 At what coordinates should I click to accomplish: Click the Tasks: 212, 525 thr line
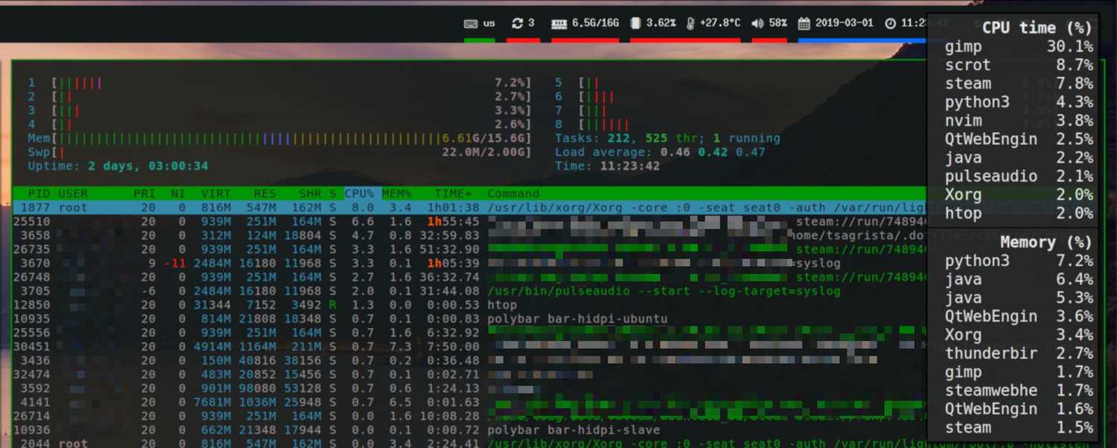tap(667, 138)
